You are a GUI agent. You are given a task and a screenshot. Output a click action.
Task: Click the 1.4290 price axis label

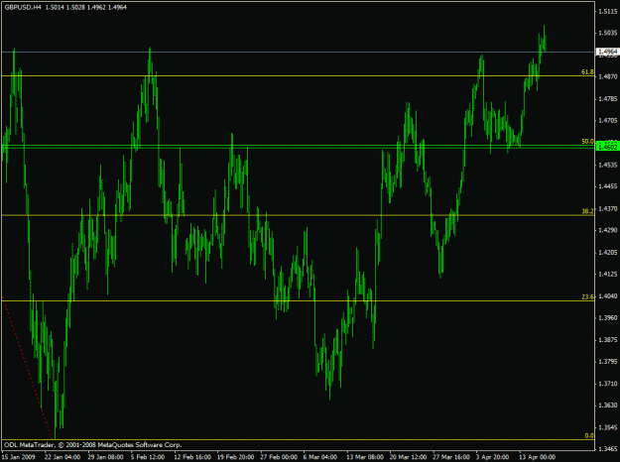coord(608,230)
